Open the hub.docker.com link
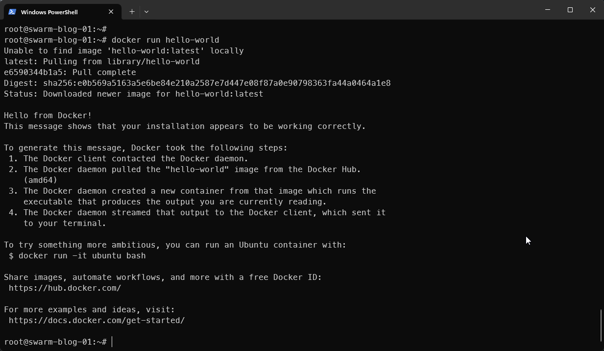604x351 pixels. click(x=65, y=288)
